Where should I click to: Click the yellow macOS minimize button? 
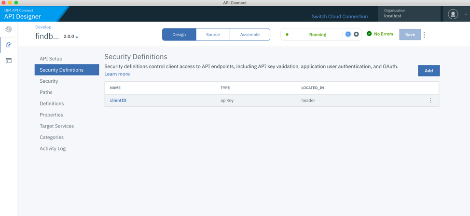10,3
